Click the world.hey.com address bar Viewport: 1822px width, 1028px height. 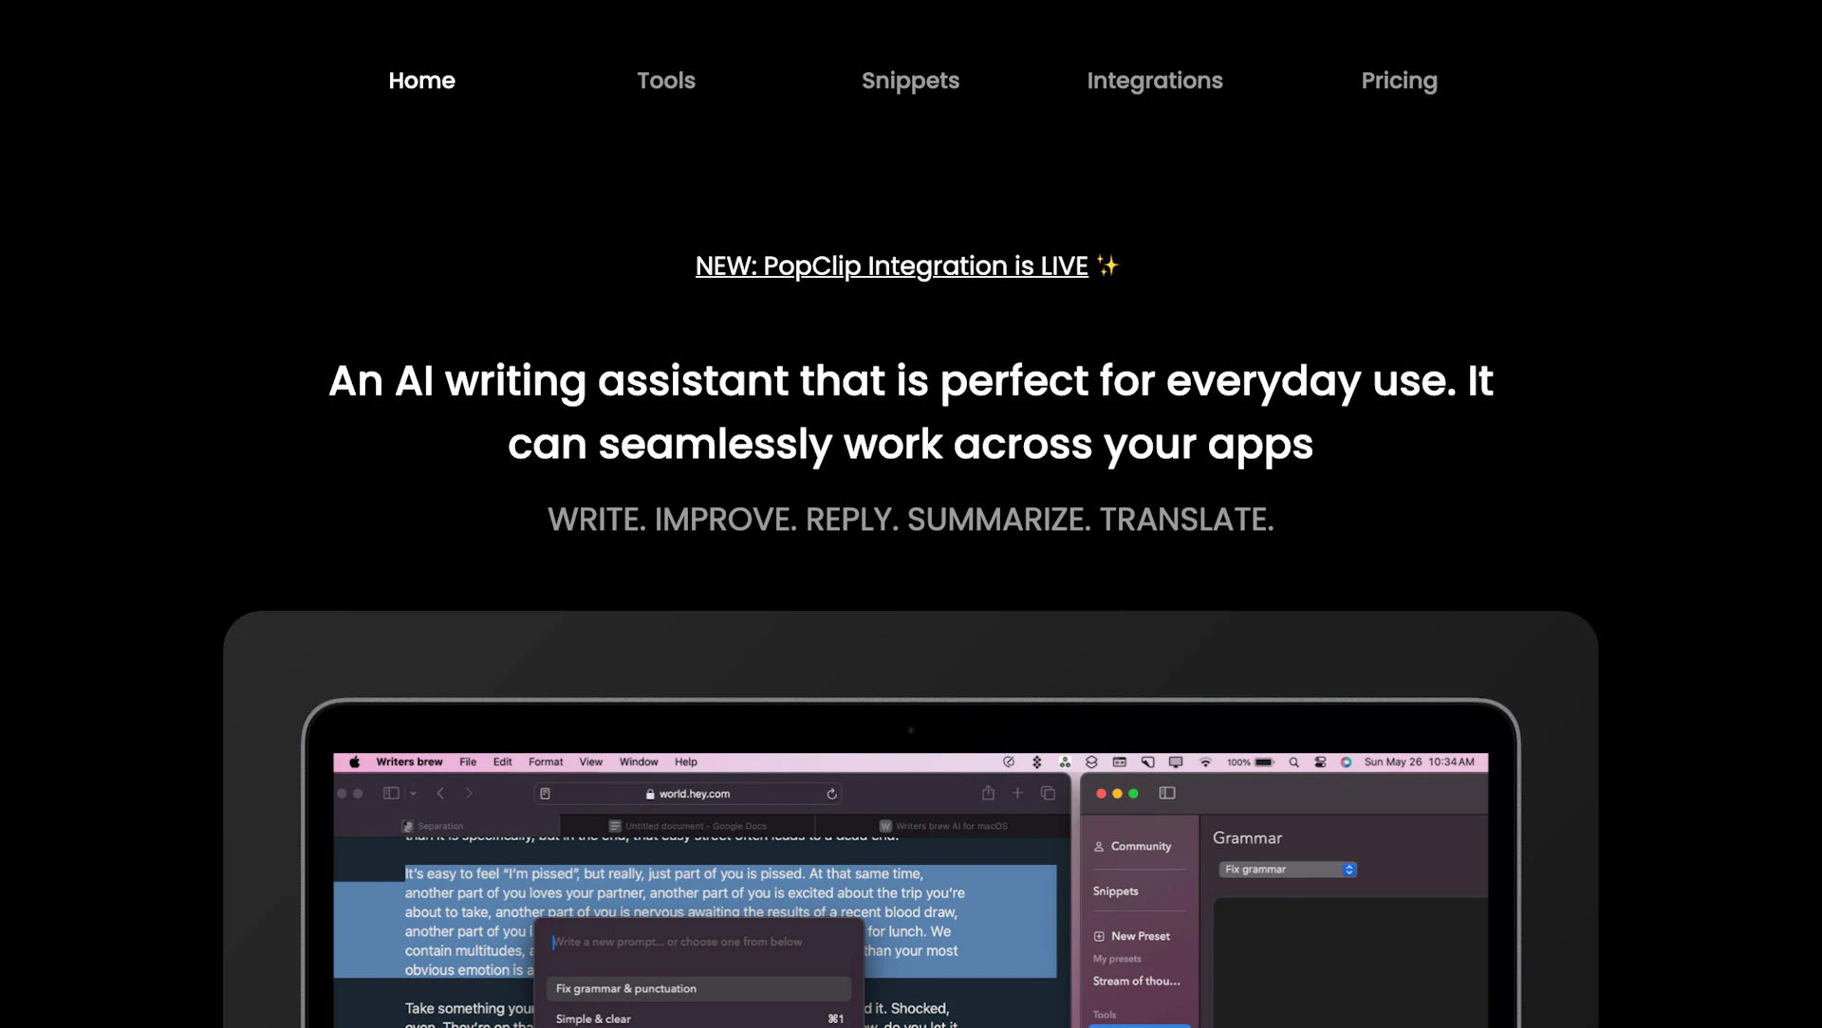[x=688, y=794]
